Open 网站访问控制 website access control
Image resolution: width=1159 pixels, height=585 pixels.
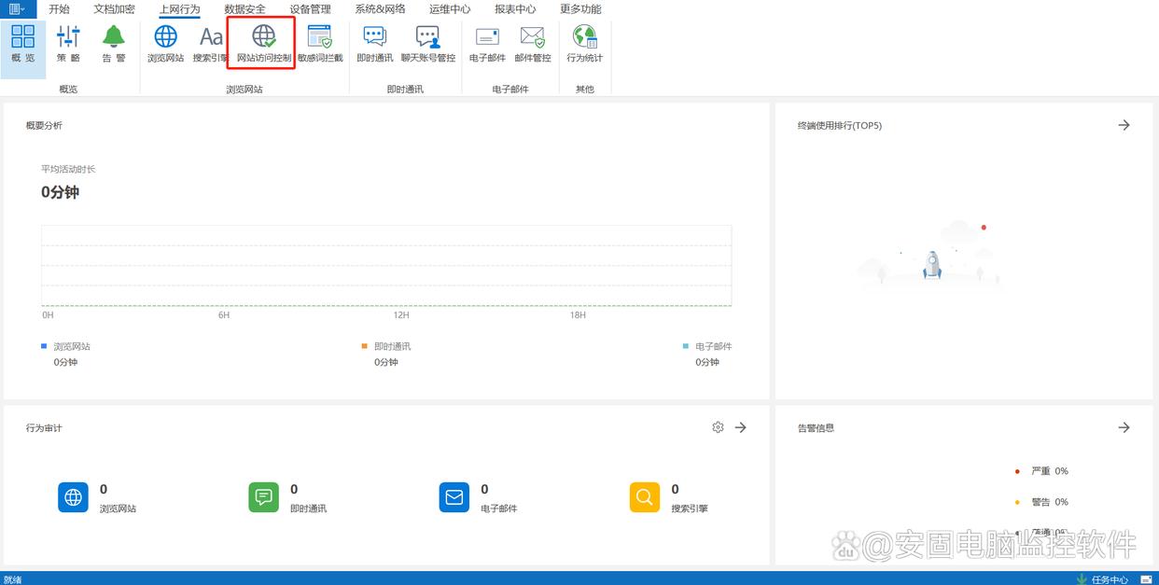(x=263, y=44)
